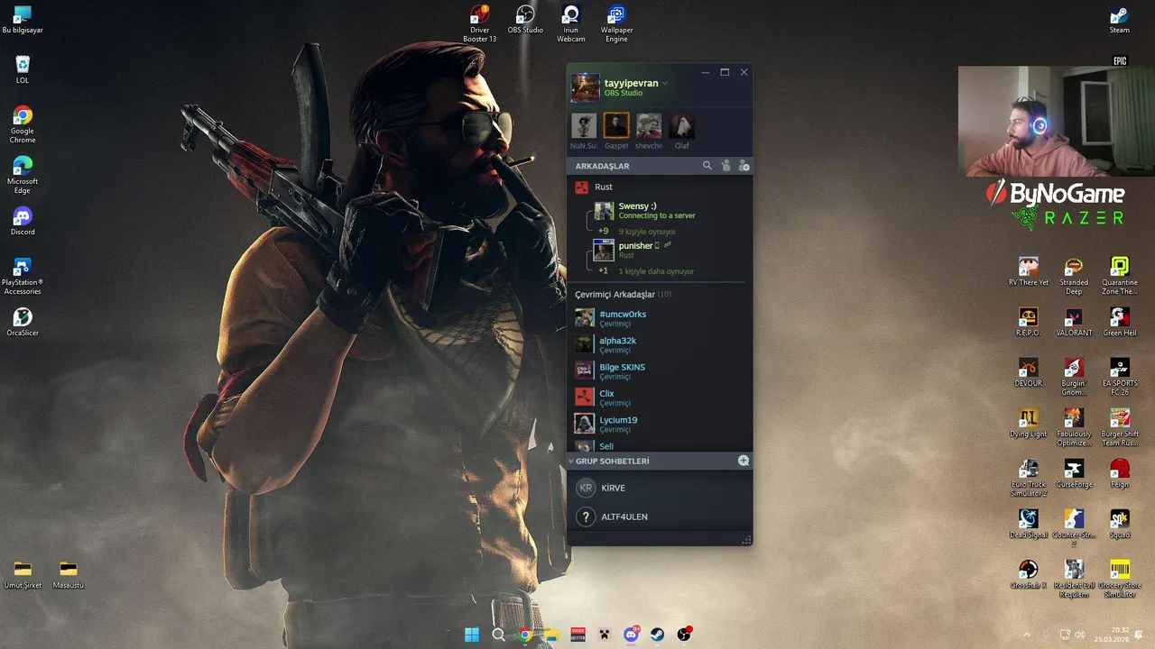The height and width of the screenshot is (649, 1155).
Task: Open the notification bell in the taskbar
Action: pos(1139,635)
